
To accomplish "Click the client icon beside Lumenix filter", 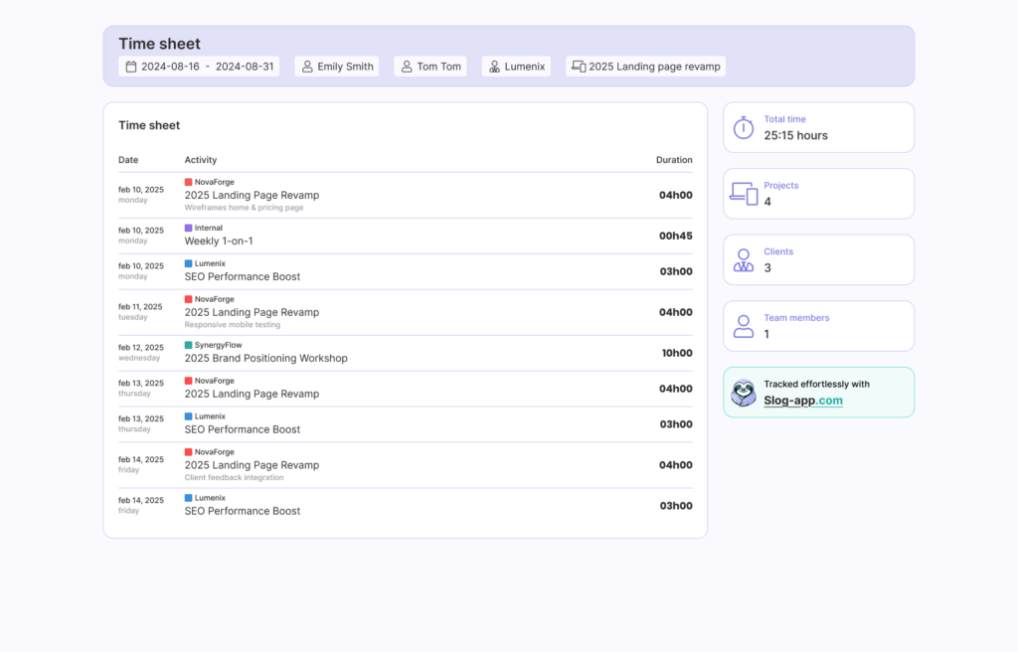I will click(494, 67).
